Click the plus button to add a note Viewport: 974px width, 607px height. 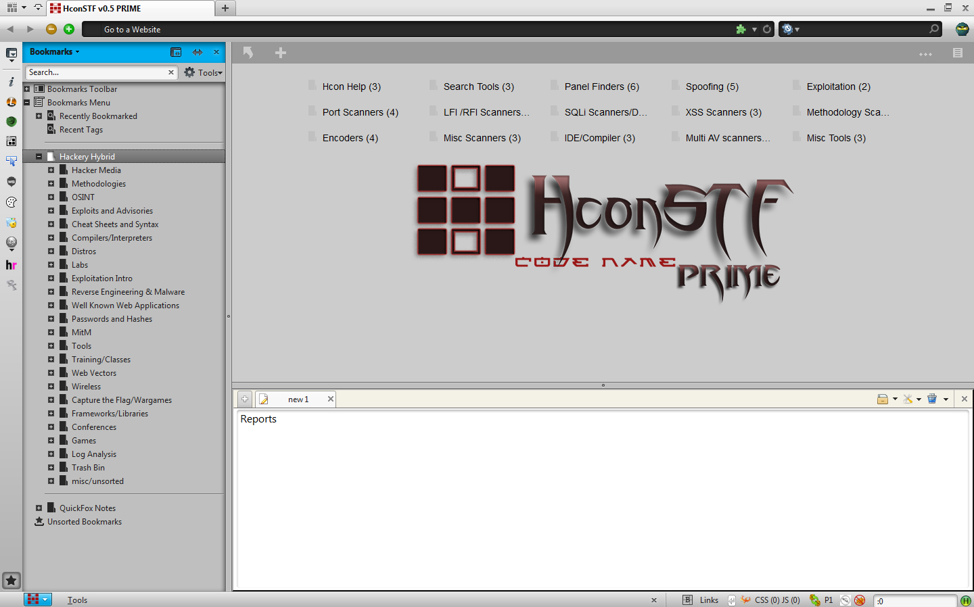[244, 399]
